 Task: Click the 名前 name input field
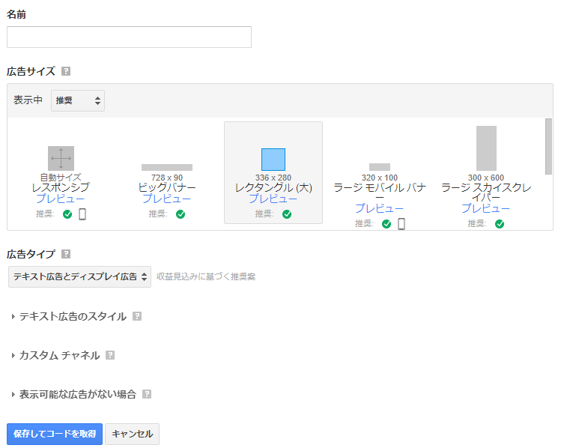click(x=129, y=37)
